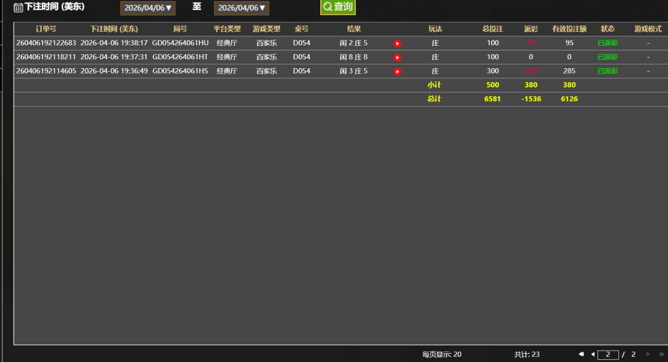The image size is (668, 362).
Task: Play the video replay for bet 260406192122683
Action: coord(397,43)
